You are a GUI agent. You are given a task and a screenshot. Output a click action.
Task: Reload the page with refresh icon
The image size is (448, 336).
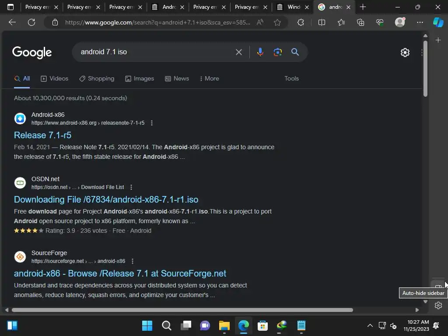coord(31,22)
